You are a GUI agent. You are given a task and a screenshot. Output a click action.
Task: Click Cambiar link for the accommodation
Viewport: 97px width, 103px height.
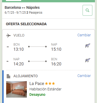pos(84,76)
